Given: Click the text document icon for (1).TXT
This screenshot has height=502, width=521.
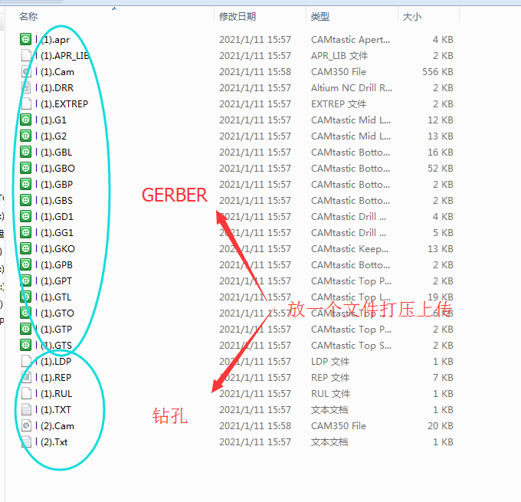Looking at the screenshot, I should point(25,410).
